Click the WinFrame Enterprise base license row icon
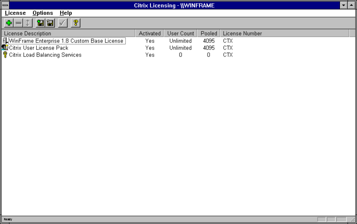 tap(5, 41)
